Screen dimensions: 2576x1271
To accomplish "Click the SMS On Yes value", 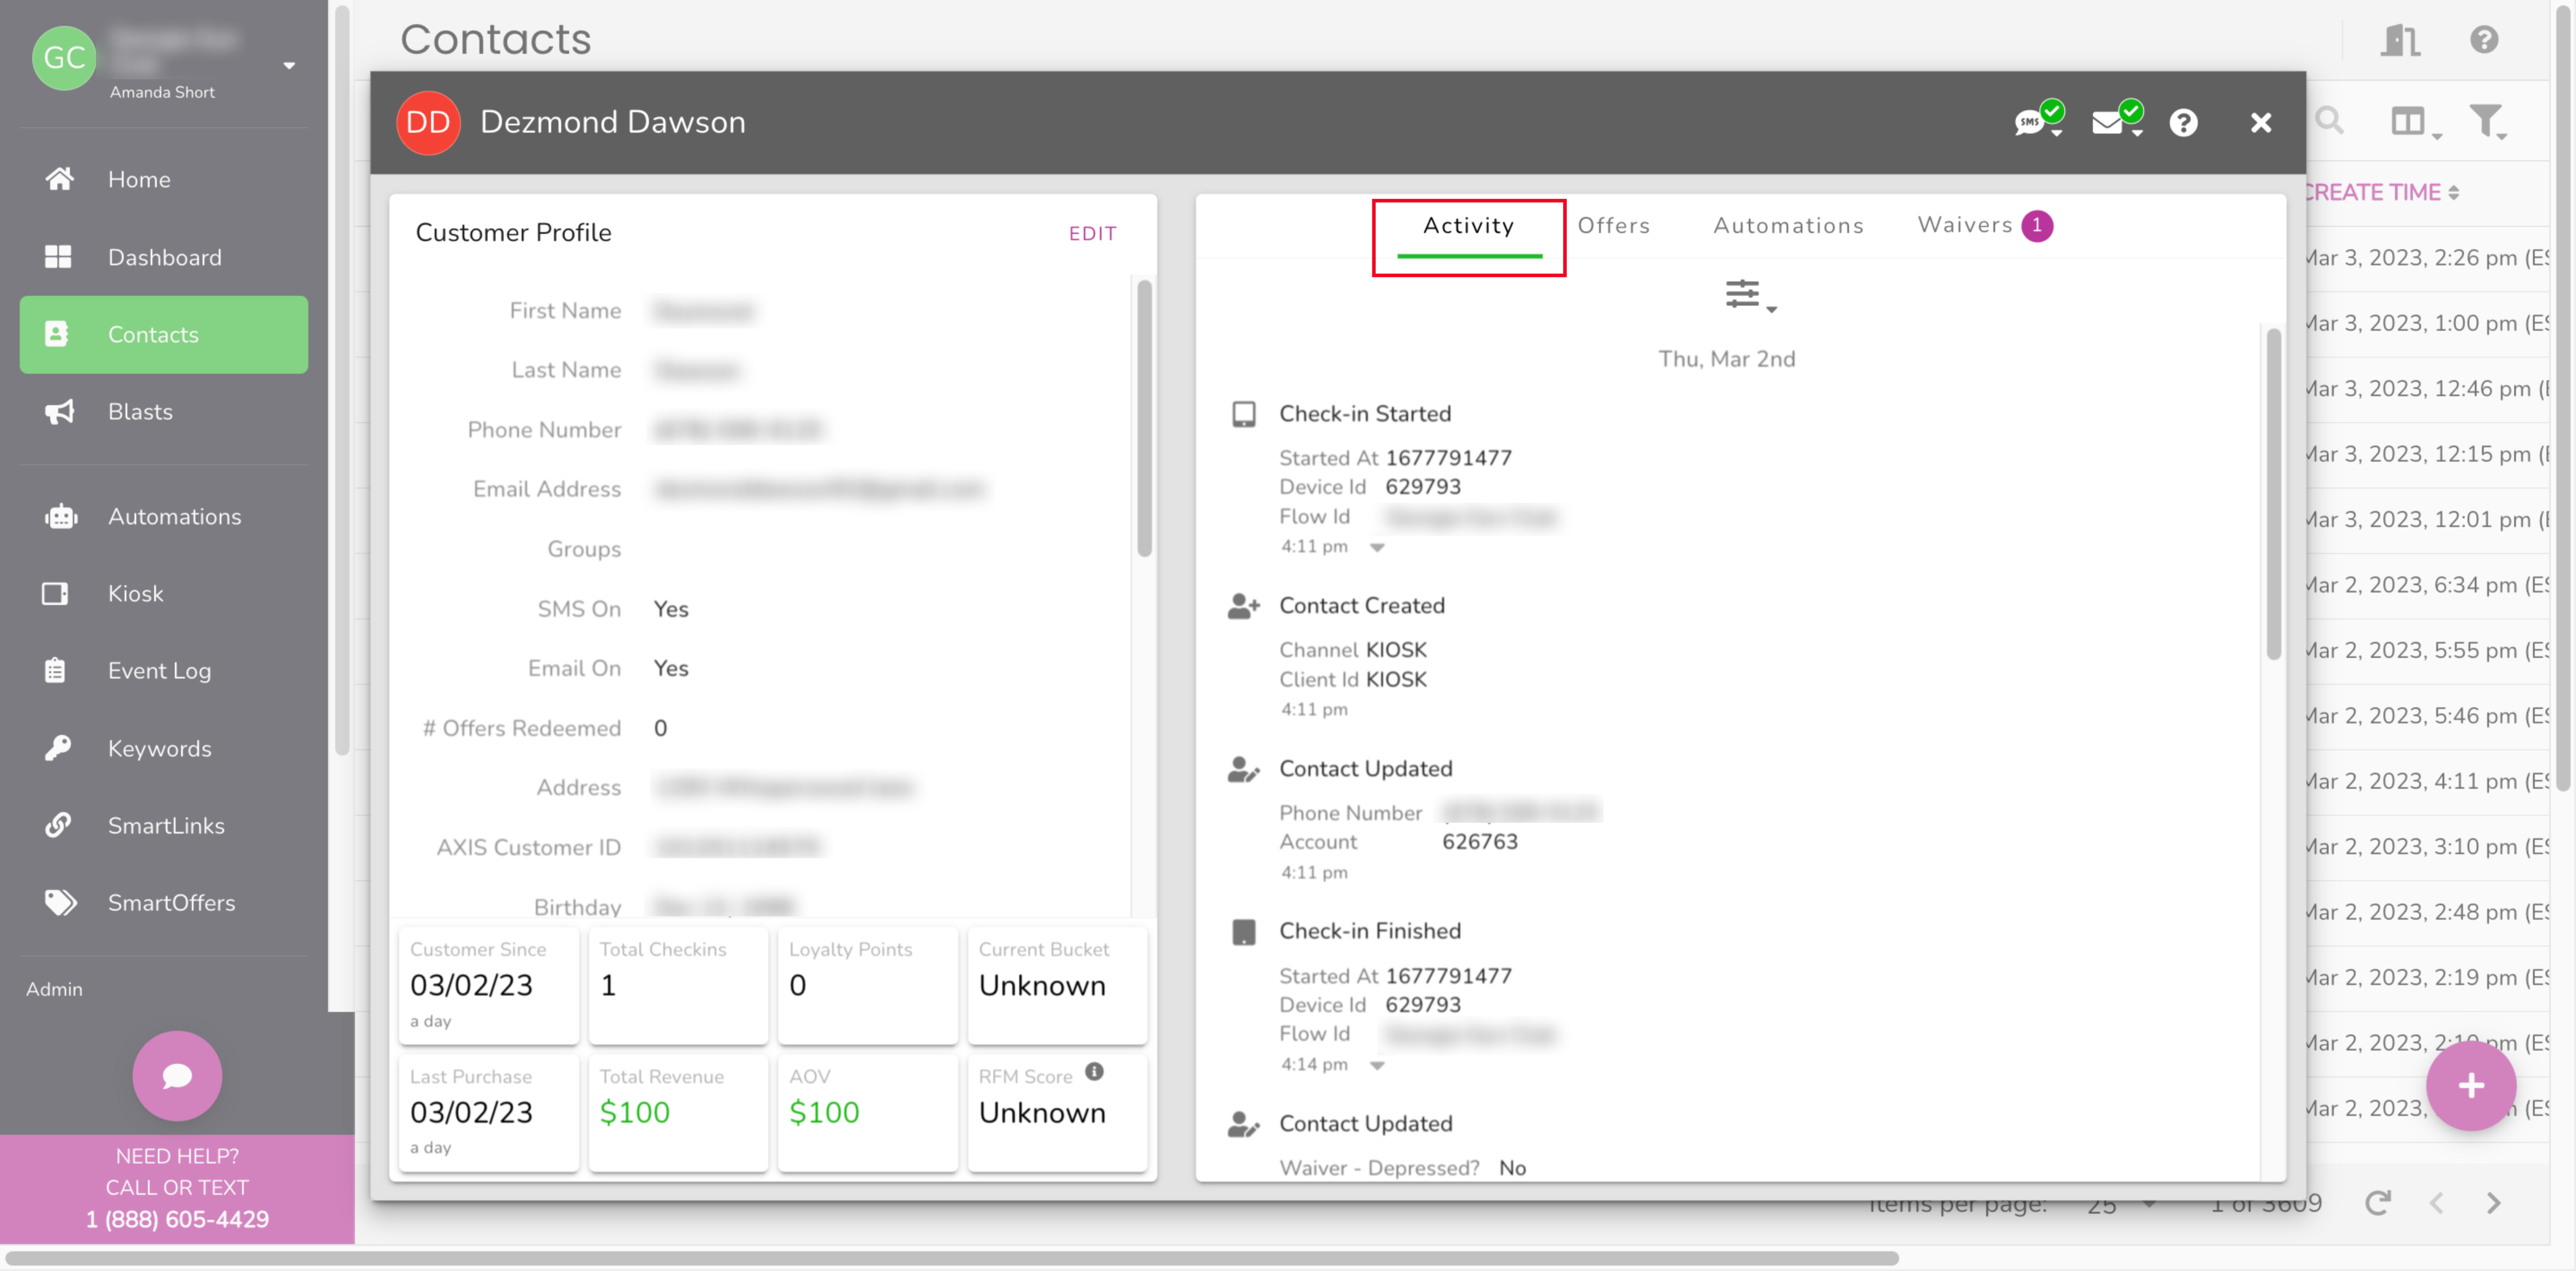I will [x=670, y=609].
